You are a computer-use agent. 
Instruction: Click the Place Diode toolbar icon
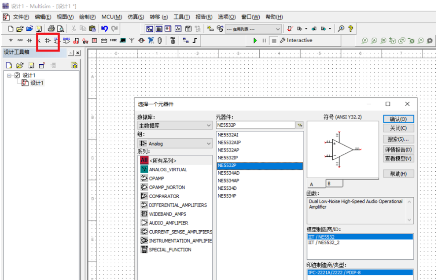[29, 41]
